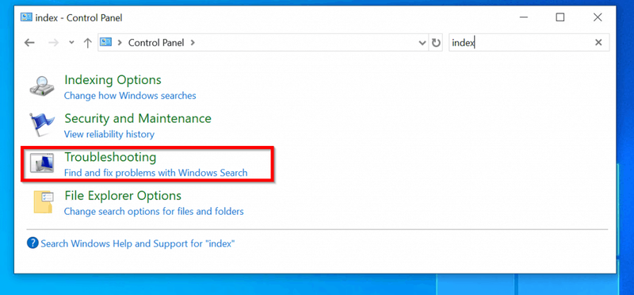Open Security and Maintenance heading
This screenshot has height=295, width=634.
[138, 118]
